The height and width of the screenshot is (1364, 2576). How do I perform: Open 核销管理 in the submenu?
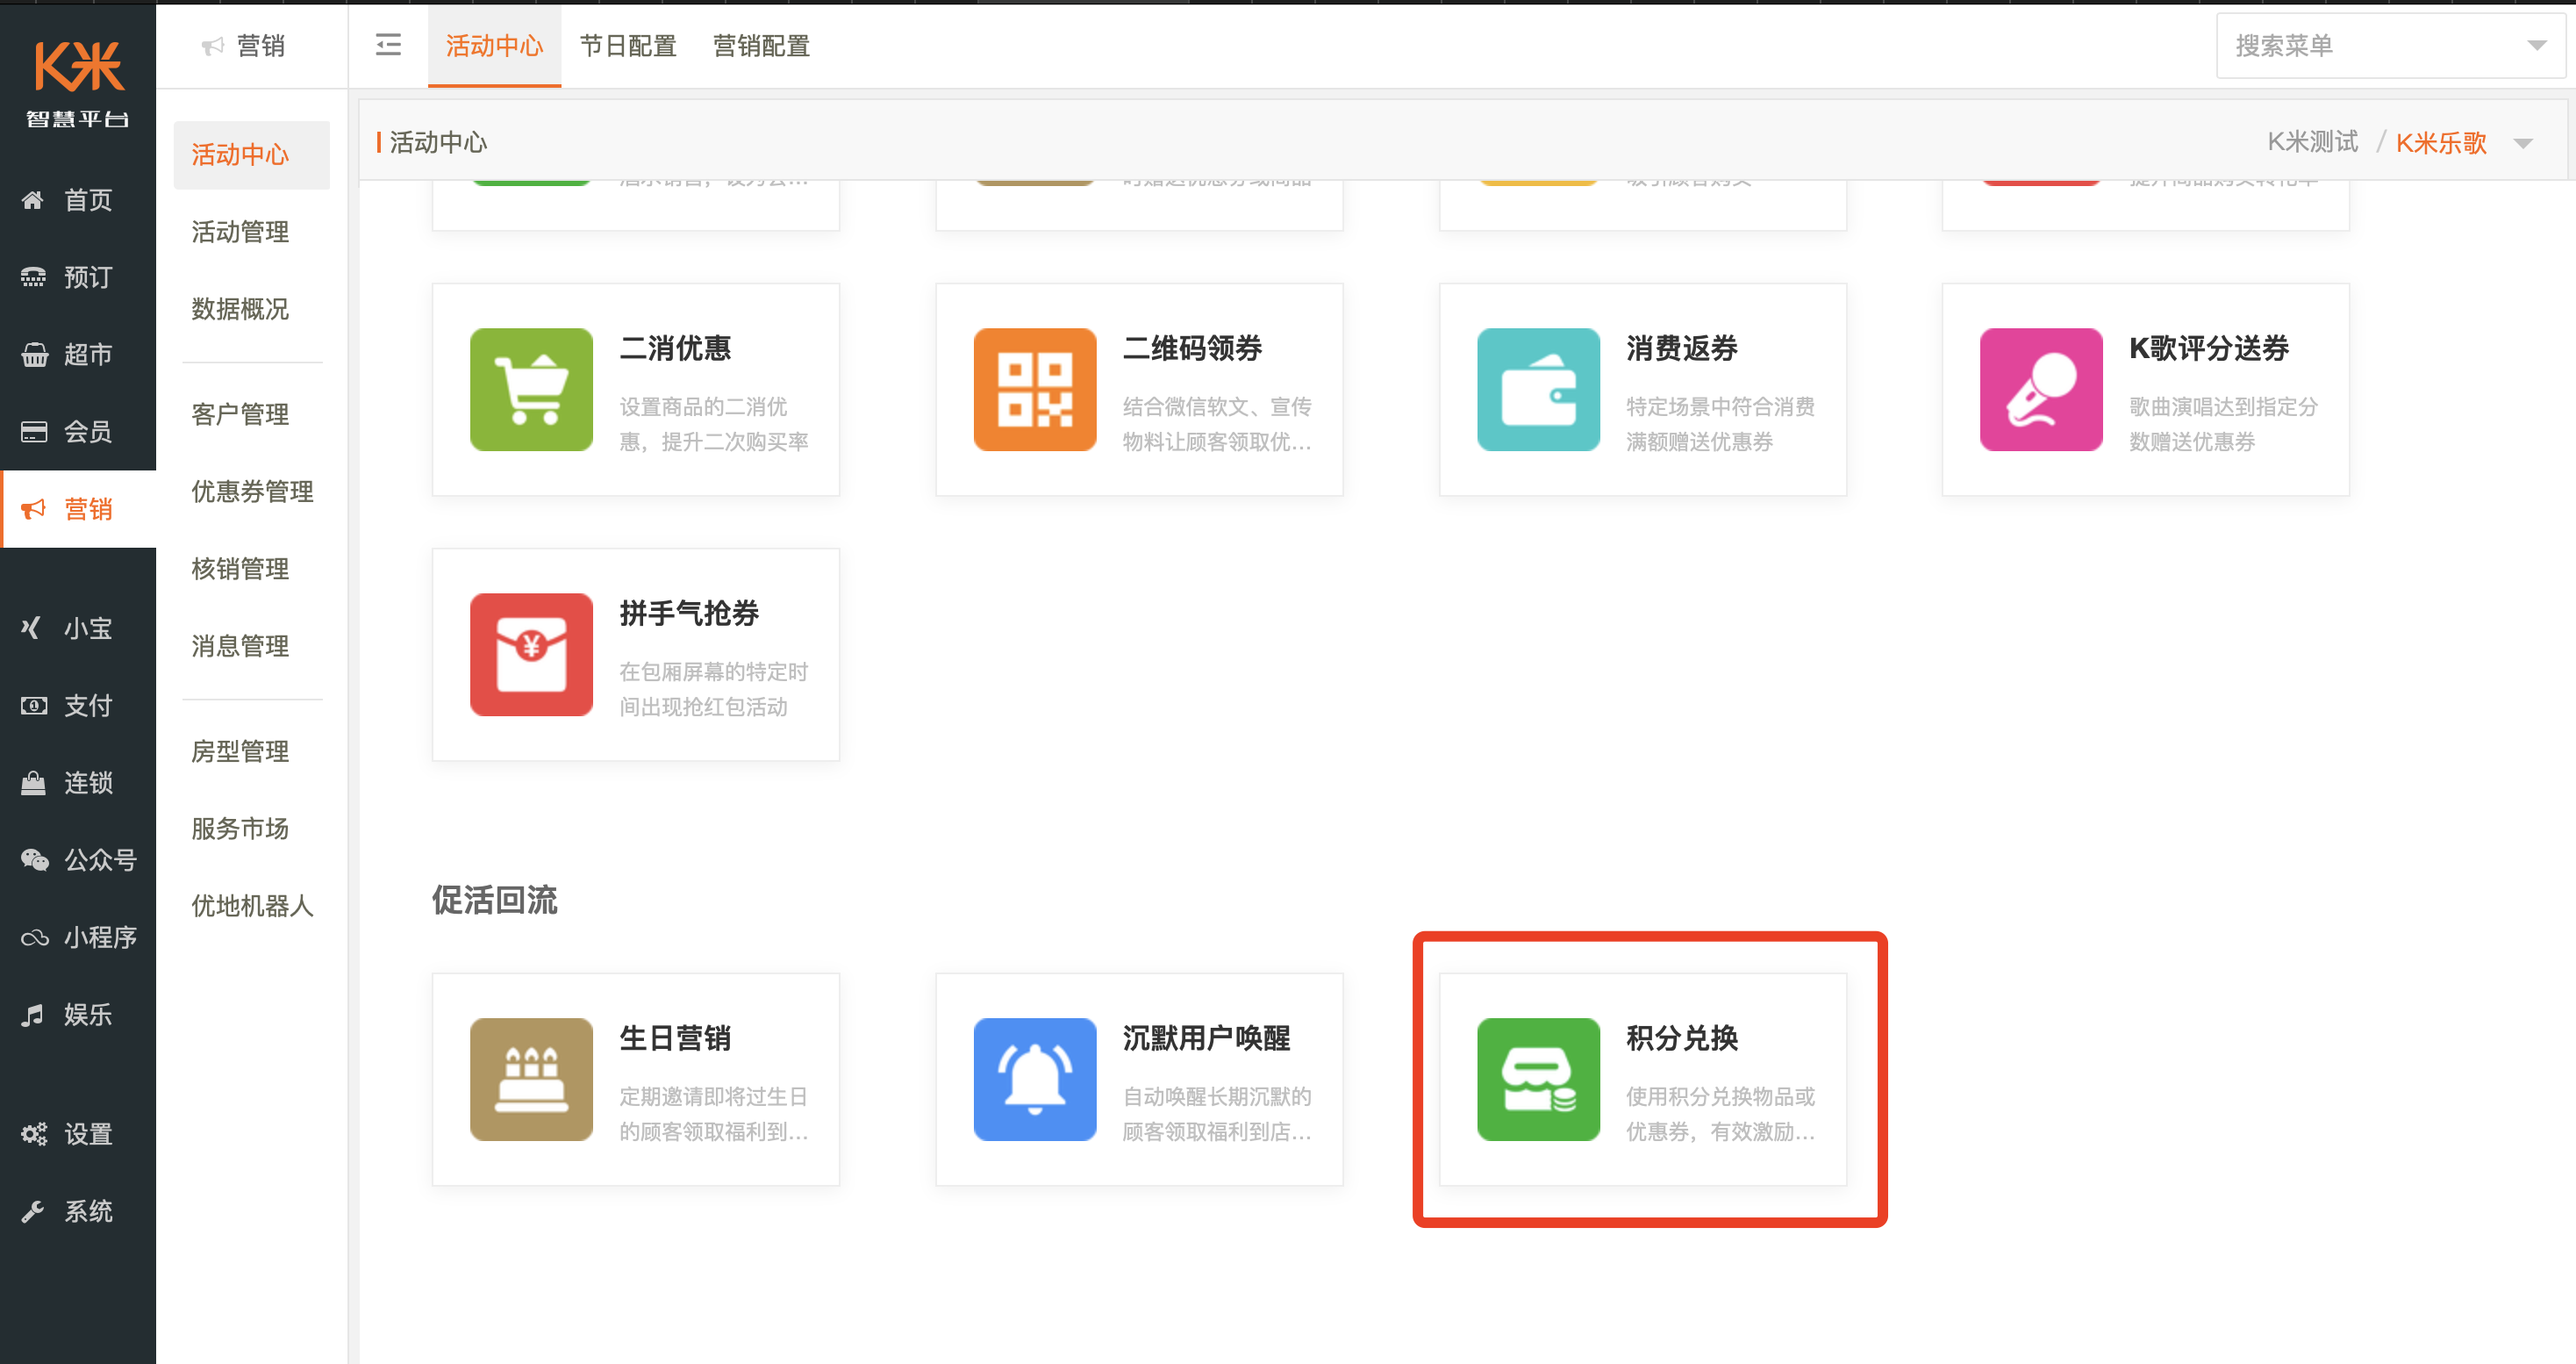pyautogui.click(x=240, y=569)
